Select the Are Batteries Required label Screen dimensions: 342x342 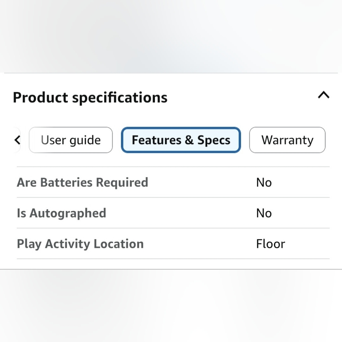pos(82,182)
